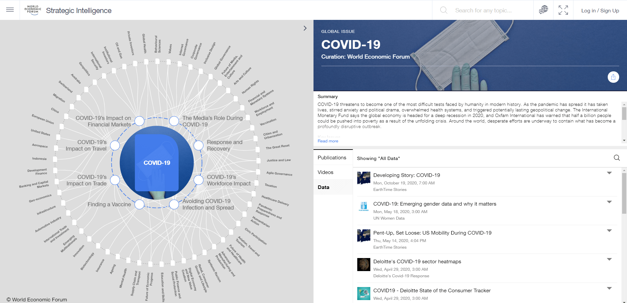Click the Strategic Intelligence title
The width and height of the screenshot is (627, 303).
[x=79, y=10]
